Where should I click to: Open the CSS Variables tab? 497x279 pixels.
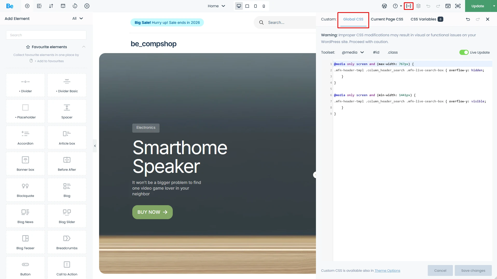click(424, 19)
